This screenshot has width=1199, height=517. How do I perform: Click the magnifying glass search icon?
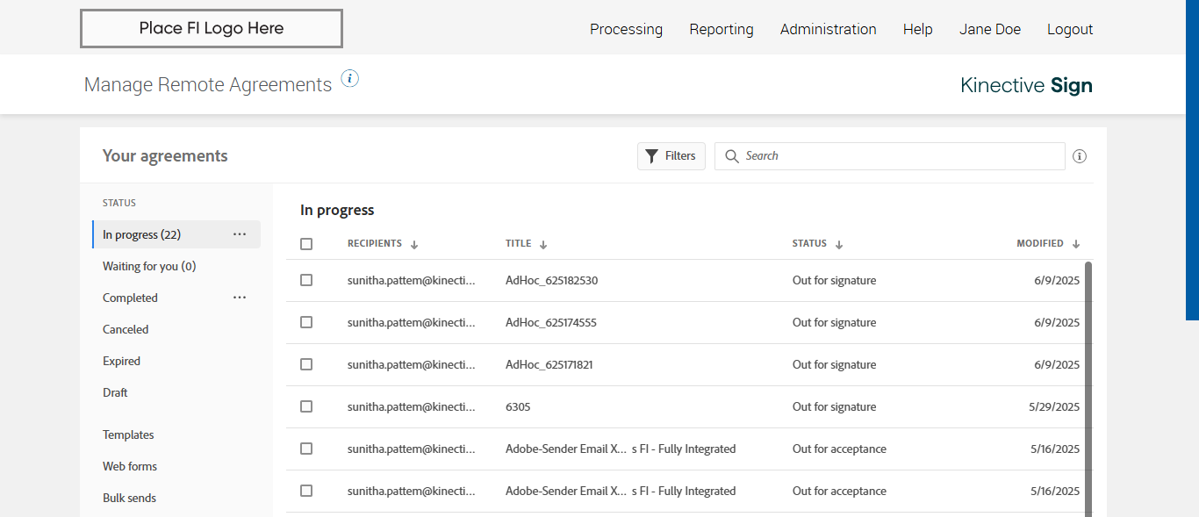click(x=732, y=156)
